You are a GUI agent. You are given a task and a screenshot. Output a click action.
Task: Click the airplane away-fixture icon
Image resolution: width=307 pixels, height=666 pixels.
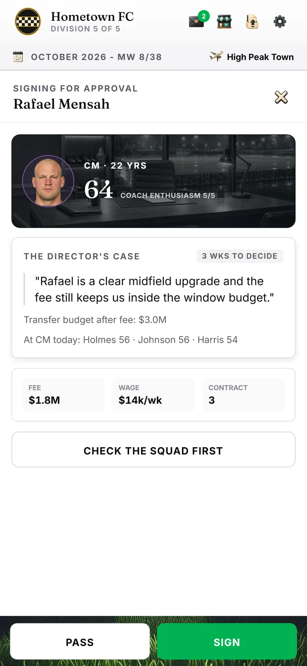click(216, 57)
